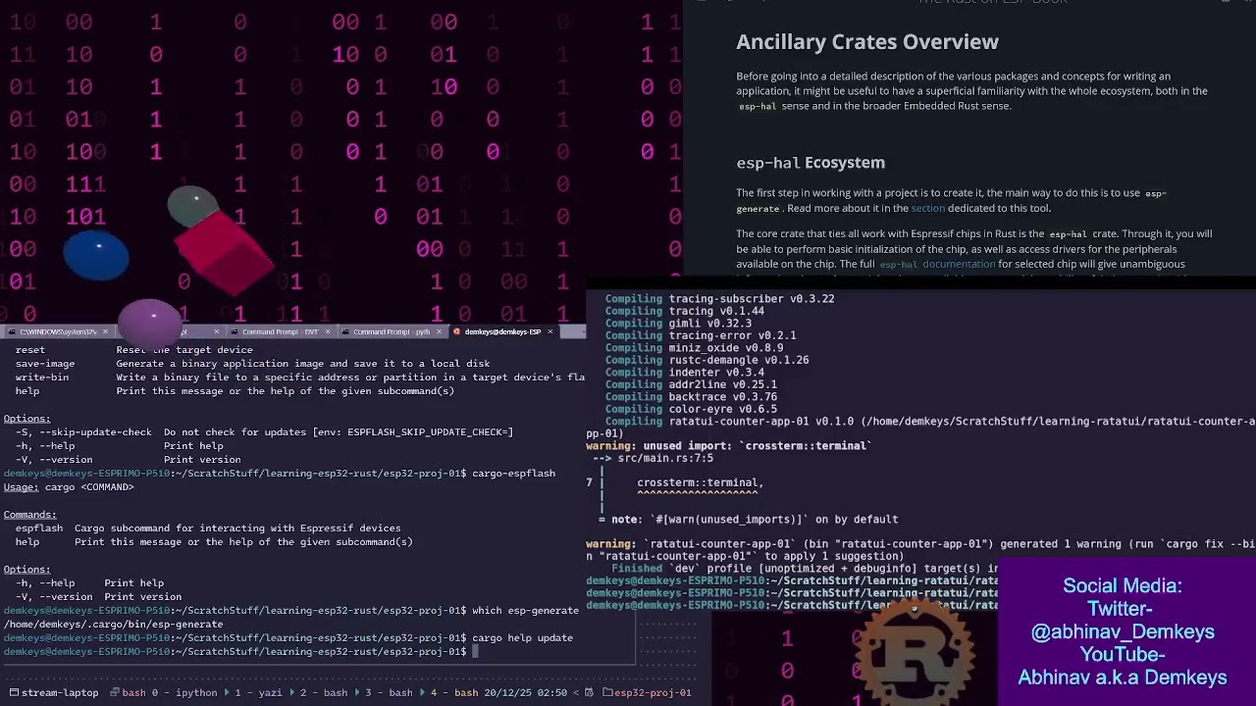Click the 'Usage: cargo <COMMAND>' line
This screenshot has height=706, width=1256.
click(69, 487)
